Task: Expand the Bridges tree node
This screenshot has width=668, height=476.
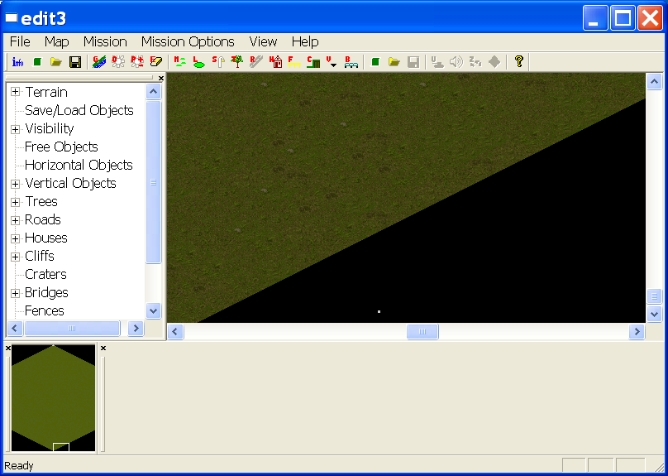Action: pos(16,292)
